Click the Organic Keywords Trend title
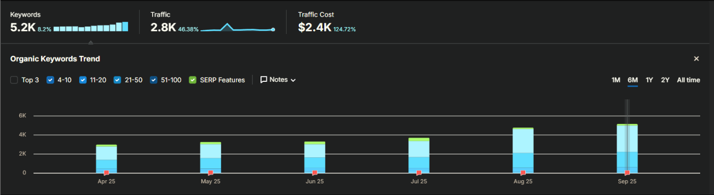 coord(55,59)
